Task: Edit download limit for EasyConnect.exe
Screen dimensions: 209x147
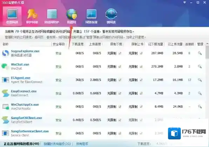Action: point(120,93)
